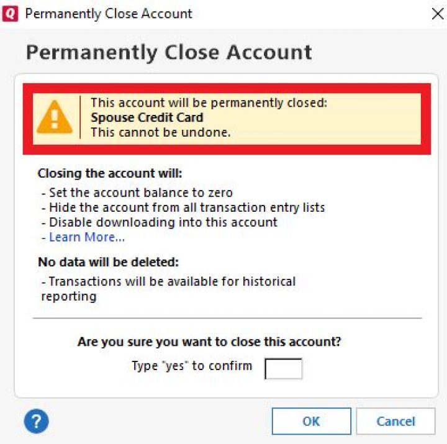Focus the "yes" confirmation text box

pos(284,368)
